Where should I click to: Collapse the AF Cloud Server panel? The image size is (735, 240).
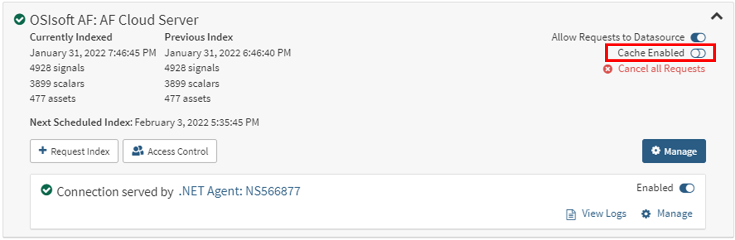716,16
